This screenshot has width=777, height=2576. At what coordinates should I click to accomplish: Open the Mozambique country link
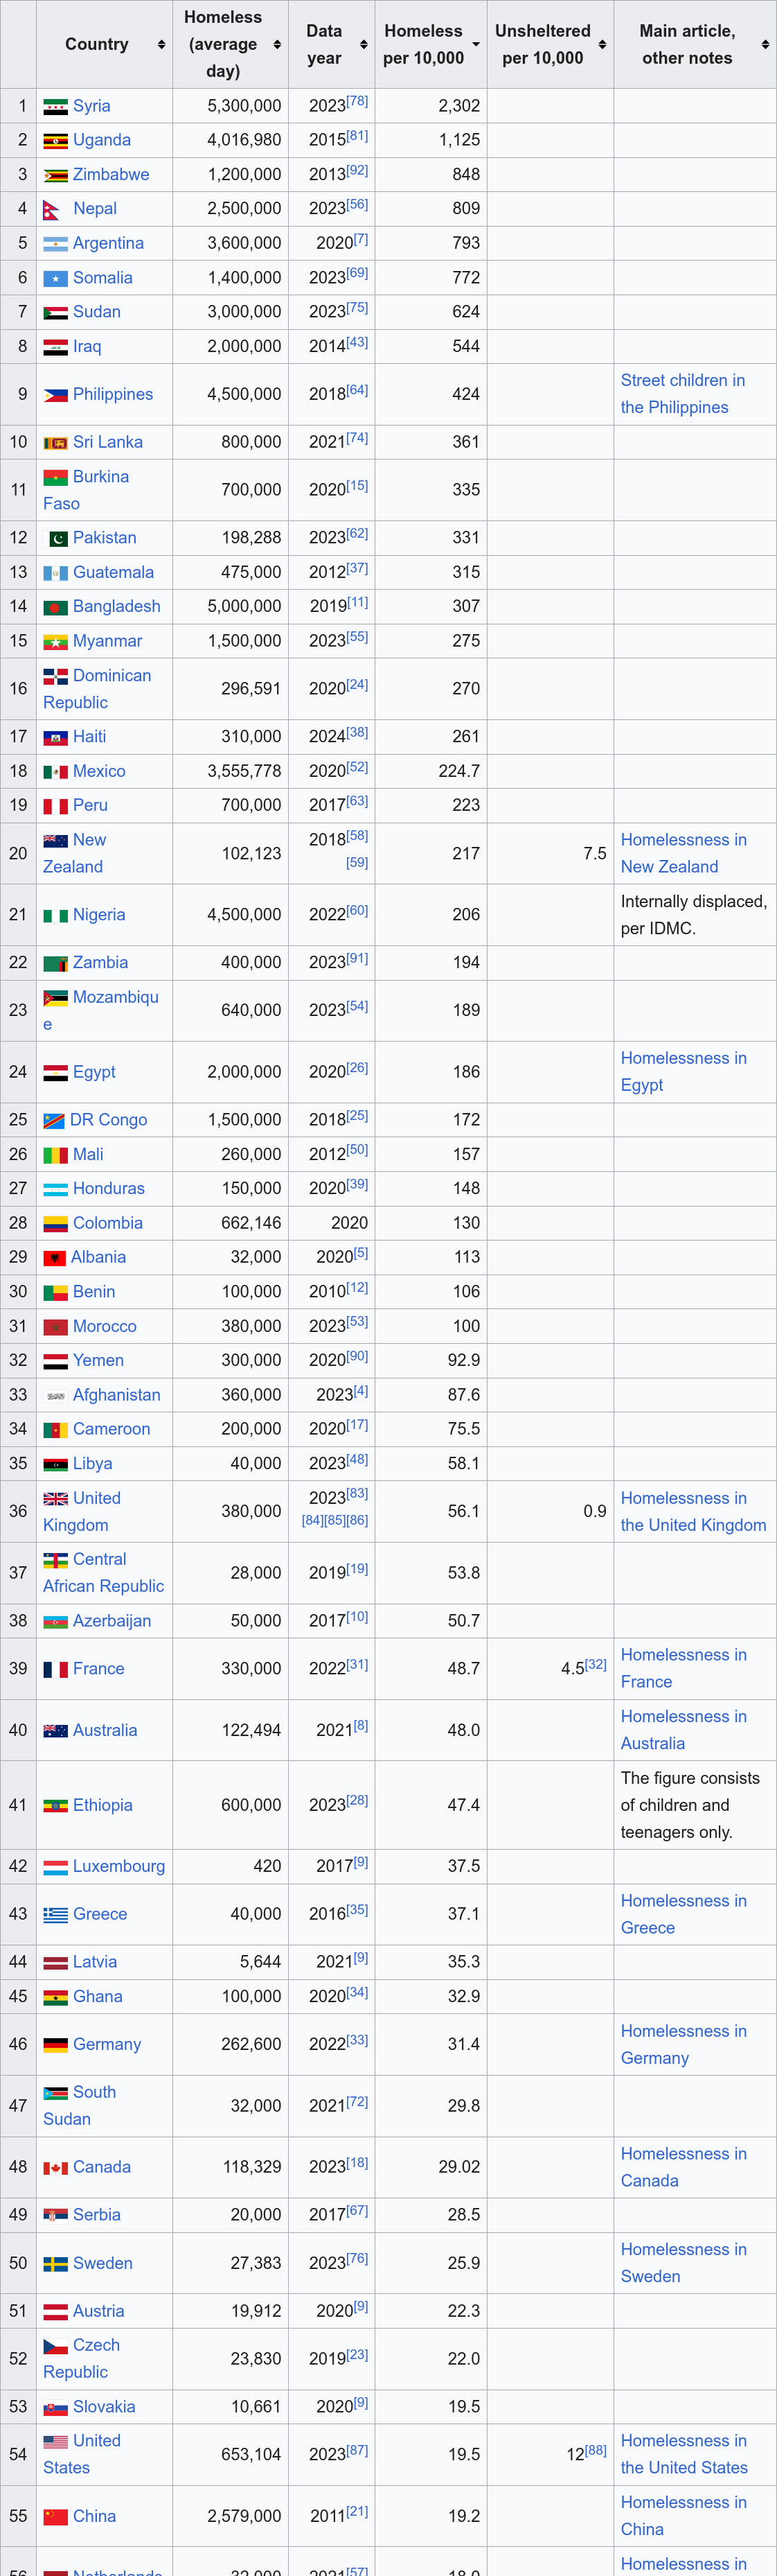(101, 1010)
